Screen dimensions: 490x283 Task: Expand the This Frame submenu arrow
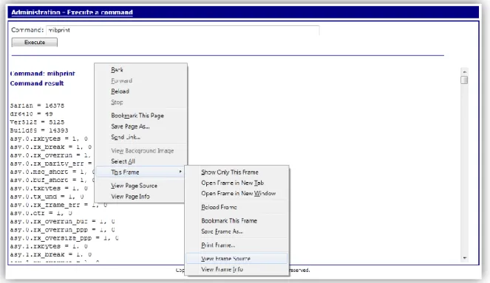point(180,172)
